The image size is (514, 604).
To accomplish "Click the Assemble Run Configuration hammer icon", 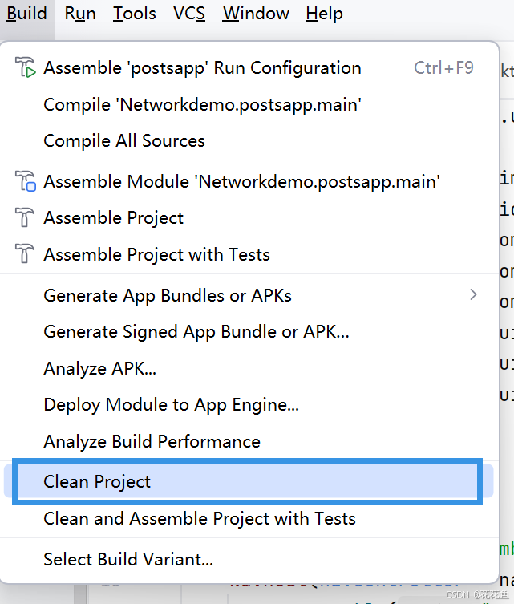I will coord(26,67).
